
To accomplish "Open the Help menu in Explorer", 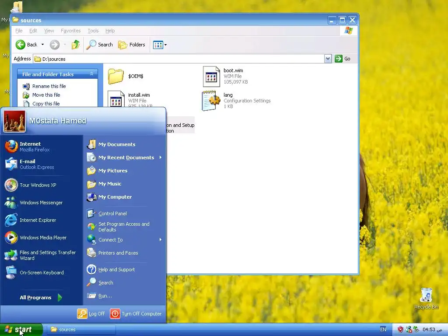I will tap(110, 31).
